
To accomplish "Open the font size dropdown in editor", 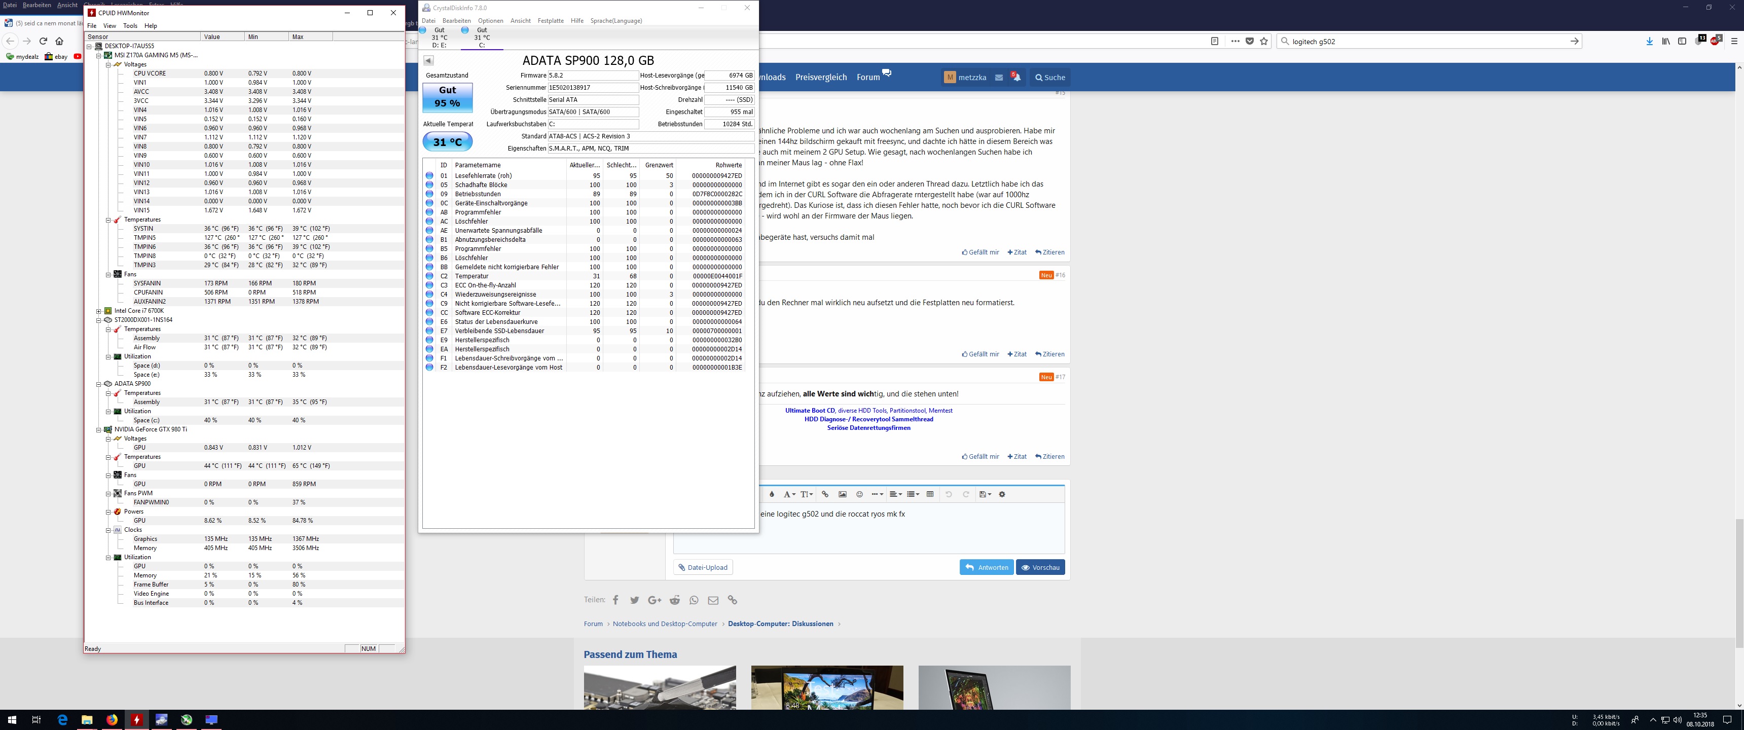I will [x=806, y=494].
